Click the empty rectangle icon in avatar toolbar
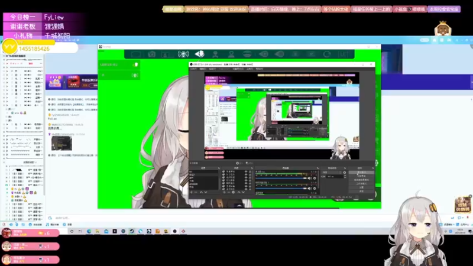The height and width of the screenshot is (266, 473). 135,54
